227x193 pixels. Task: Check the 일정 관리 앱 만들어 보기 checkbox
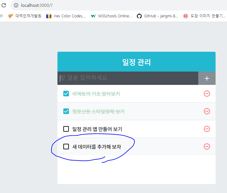coord(66,129)
